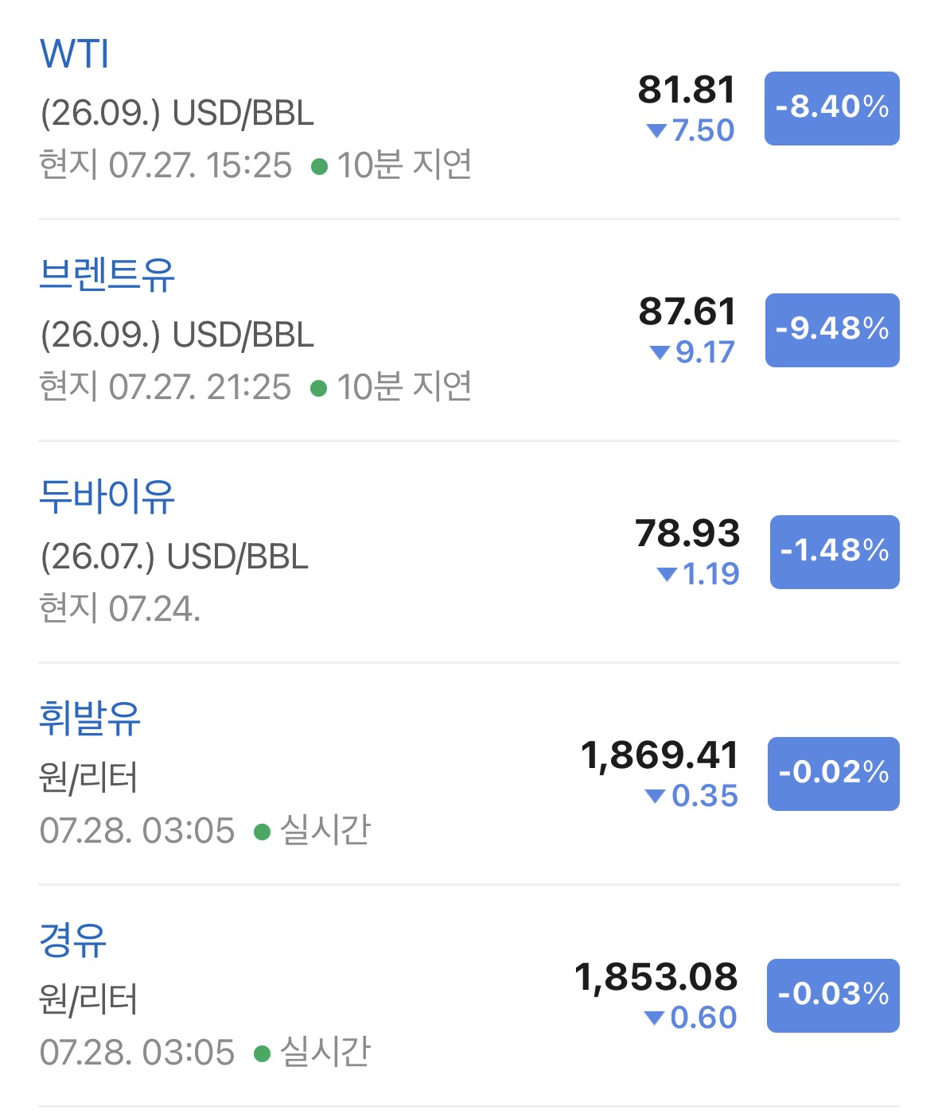Viewport: 938px width, 1117px height.
Task: Click the WTI price 81.81
Action: coord(687,90)
